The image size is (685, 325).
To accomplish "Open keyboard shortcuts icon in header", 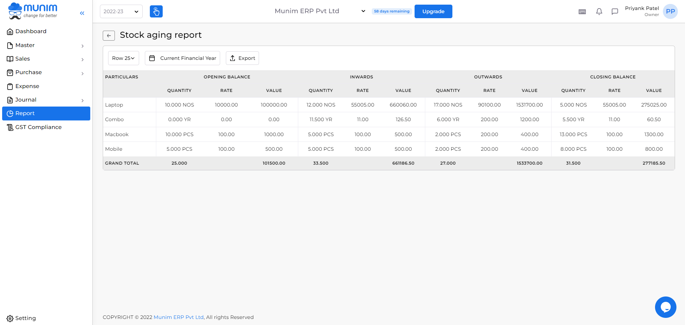I will pos(582,11).
